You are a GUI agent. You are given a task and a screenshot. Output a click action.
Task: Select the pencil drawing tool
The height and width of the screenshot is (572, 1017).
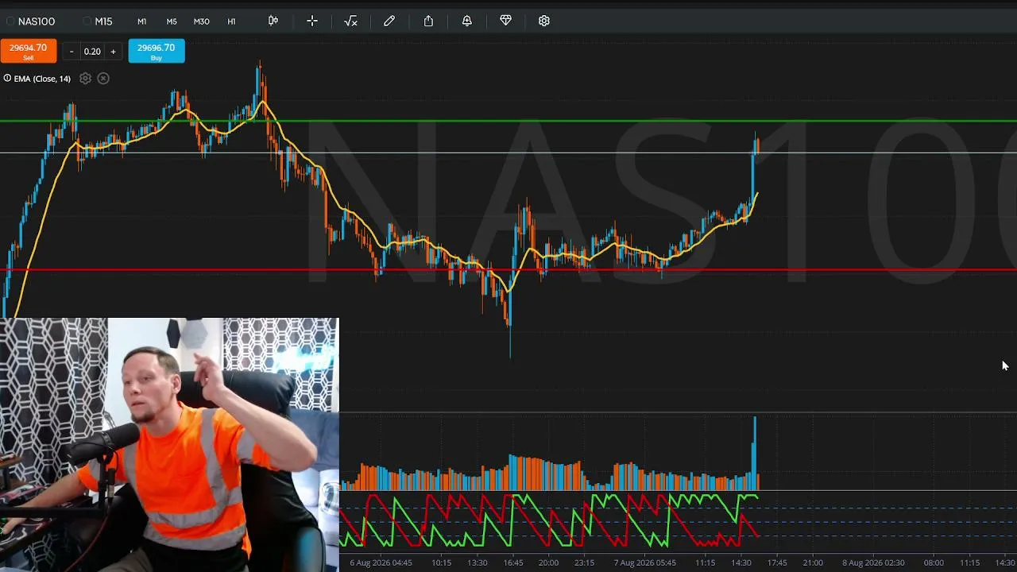click(x=389, y=21)
